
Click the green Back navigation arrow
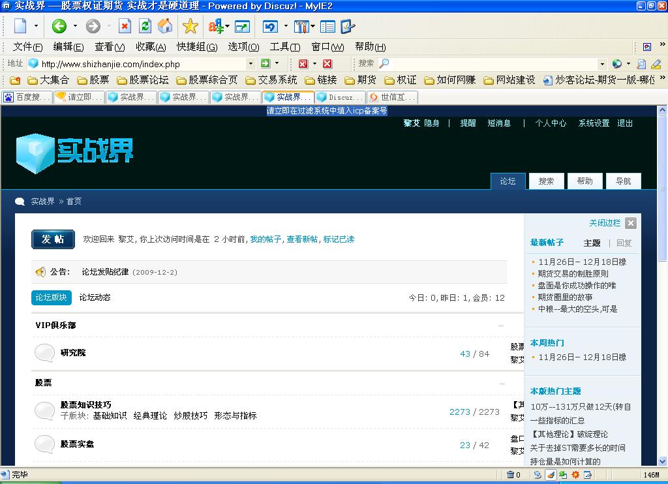click(x=59, y=26)
